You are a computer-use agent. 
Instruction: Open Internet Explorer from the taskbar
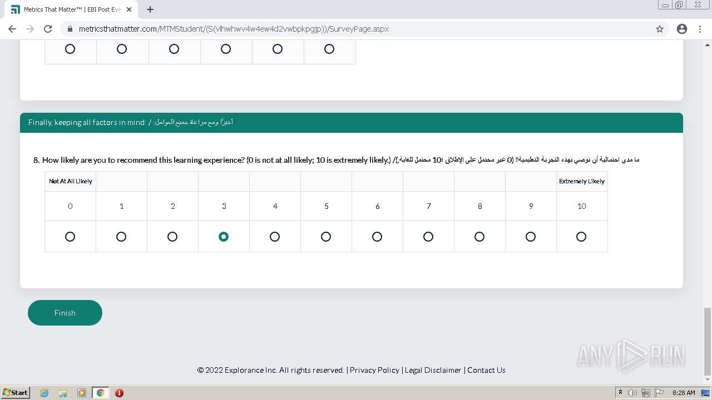[44, 393]
